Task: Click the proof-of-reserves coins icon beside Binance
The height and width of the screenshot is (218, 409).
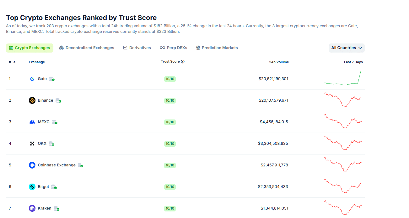Action: coord(57,100)
